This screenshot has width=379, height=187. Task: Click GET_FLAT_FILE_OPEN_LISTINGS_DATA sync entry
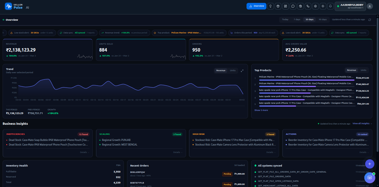tap(278, 181)
